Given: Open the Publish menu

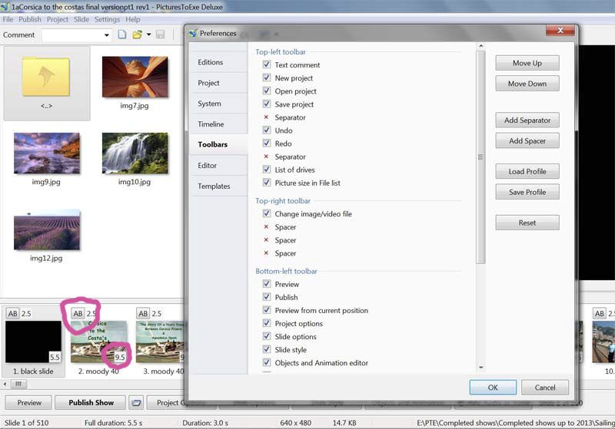Looking at the screenshot, I should [30, 19].
